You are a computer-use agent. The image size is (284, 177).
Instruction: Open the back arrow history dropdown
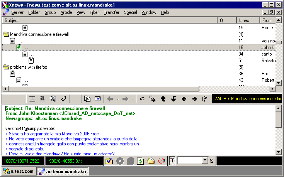(x=118, y=99)
